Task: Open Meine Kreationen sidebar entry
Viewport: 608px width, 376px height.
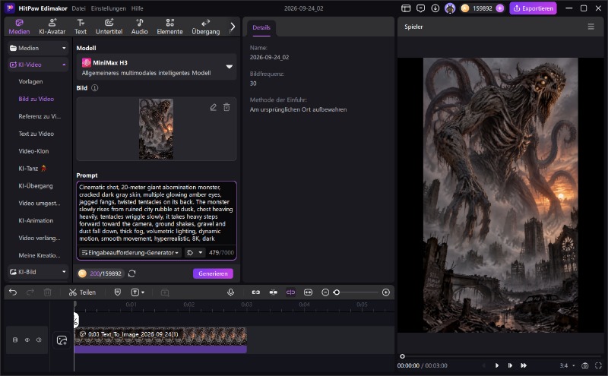Action: coord(40,255)
